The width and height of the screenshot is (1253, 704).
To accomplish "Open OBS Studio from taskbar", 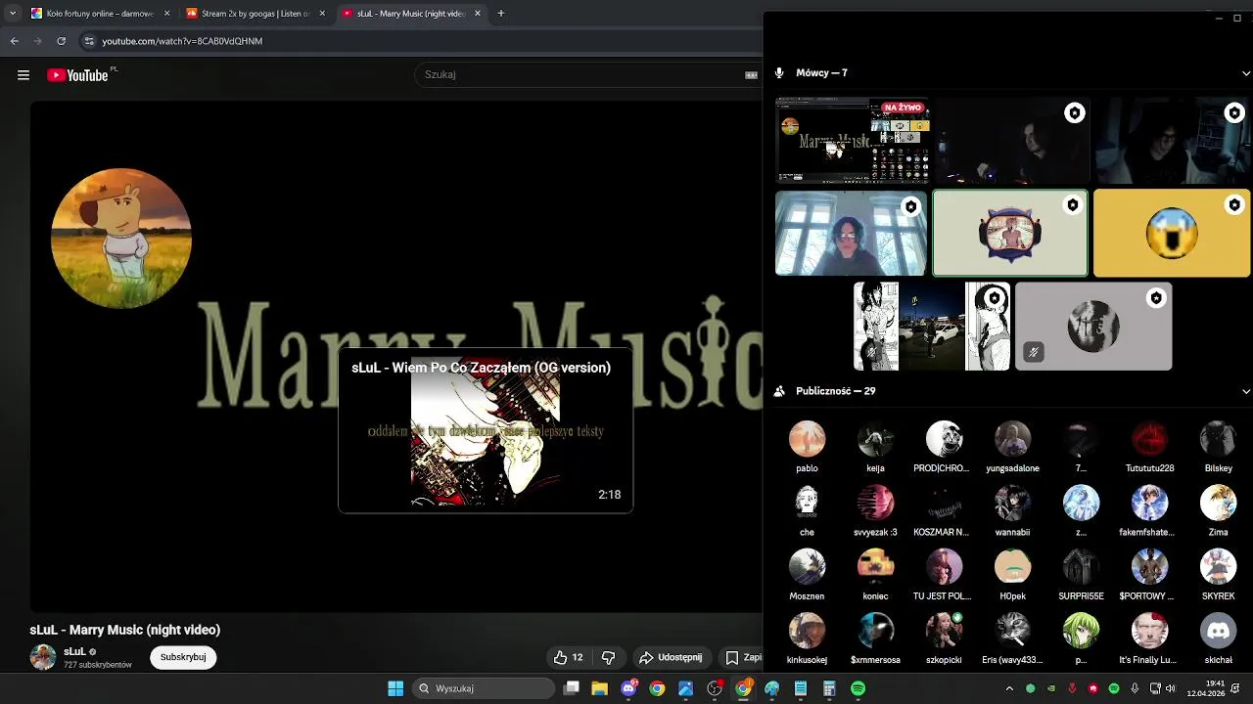I will (x=715, y=688).
